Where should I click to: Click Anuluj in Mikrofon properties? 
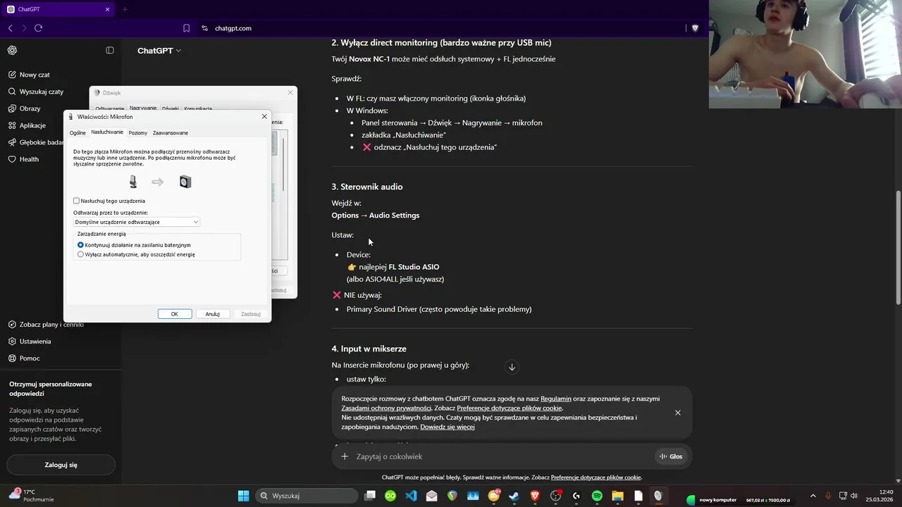pyautogui.click(x=213, y=314)
